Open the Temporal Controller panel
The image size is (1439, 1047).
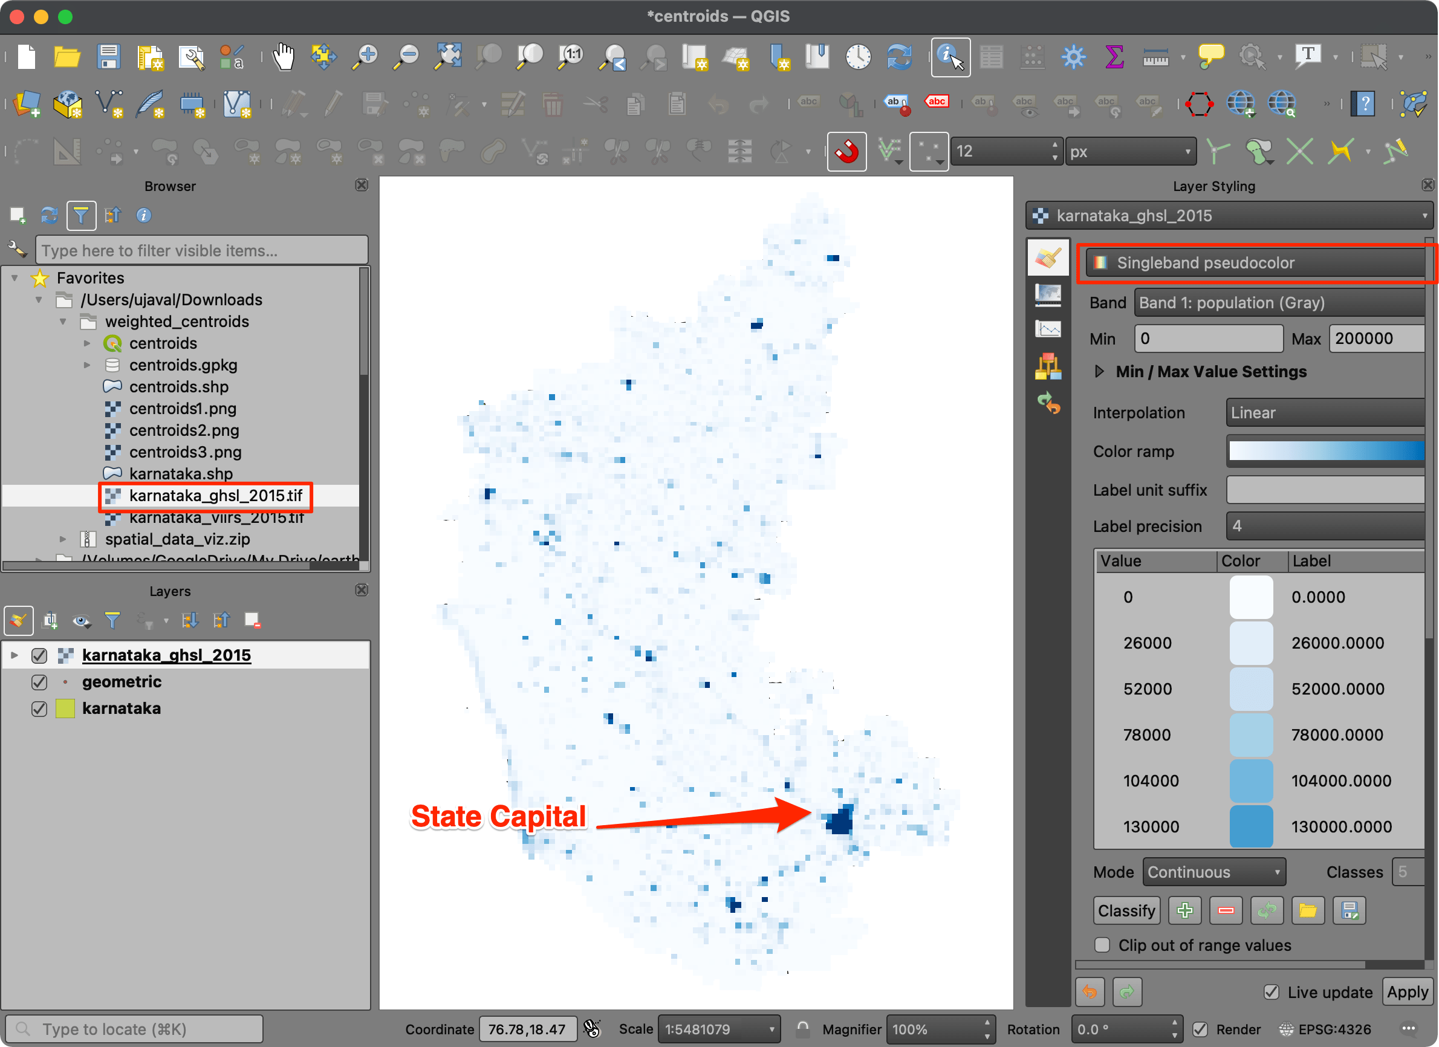858,56
